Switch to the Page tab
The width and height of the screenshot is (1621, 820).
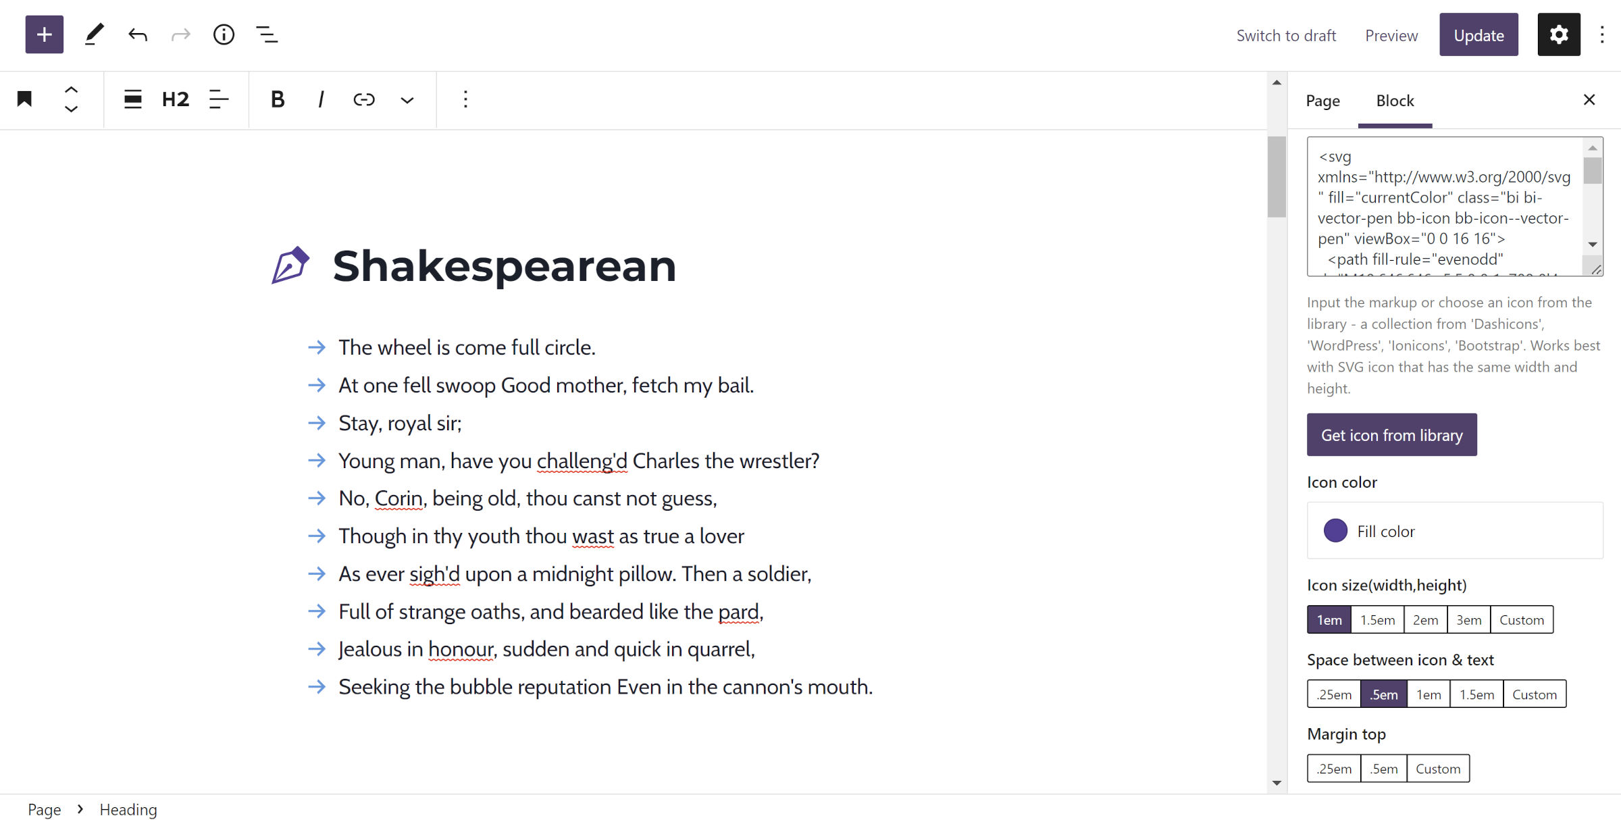pos(1322,100)
